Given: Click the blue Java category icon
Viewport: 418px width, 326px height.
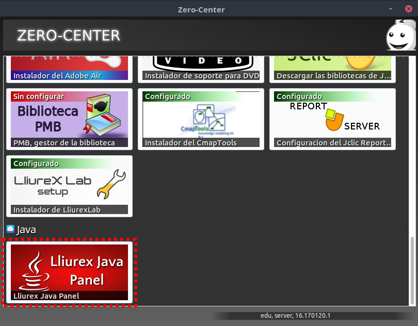Looking at the screenshot, I should 10,229.
